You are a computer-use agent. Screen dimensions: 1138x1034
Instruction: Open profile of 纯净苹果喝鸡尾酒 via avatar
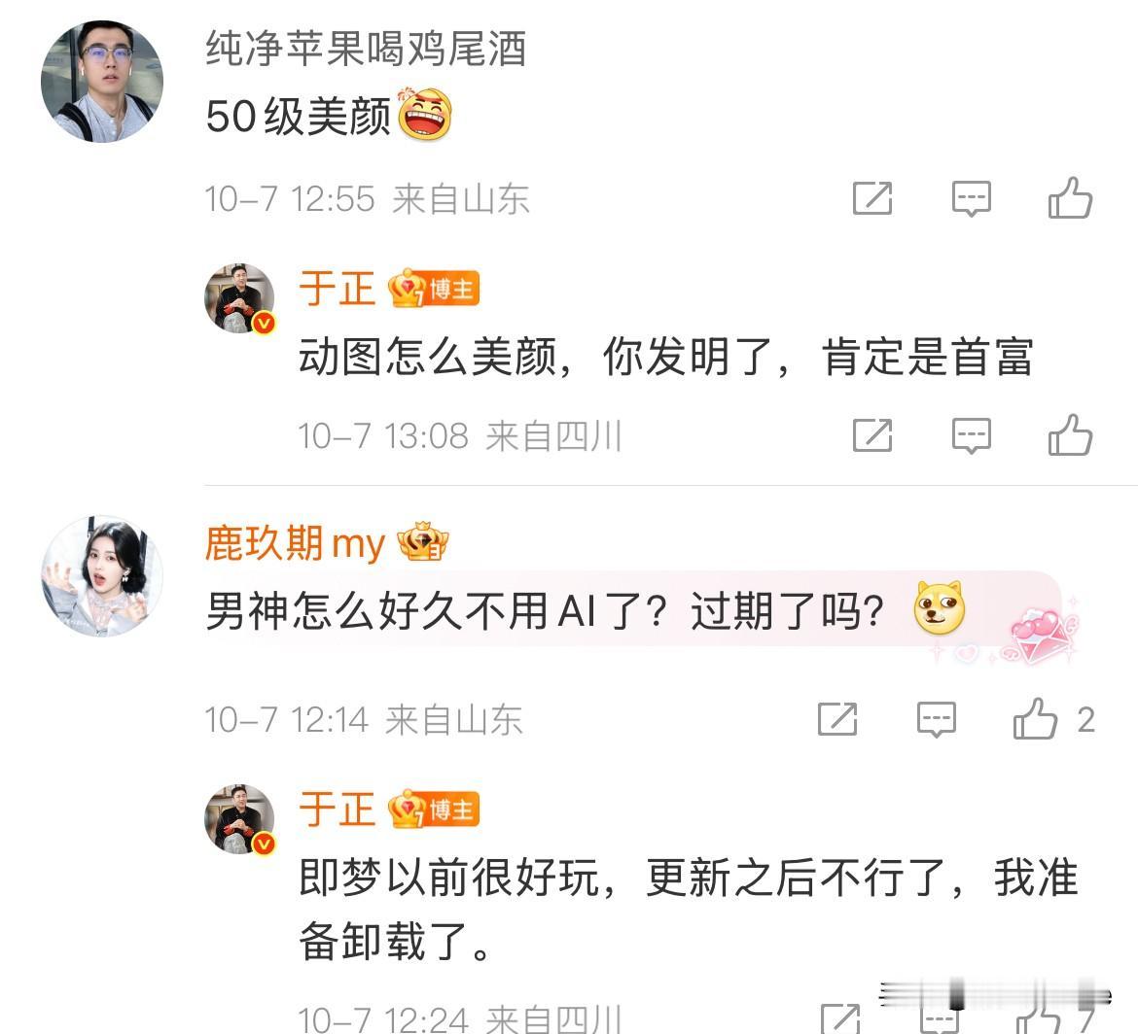[101, 82]
